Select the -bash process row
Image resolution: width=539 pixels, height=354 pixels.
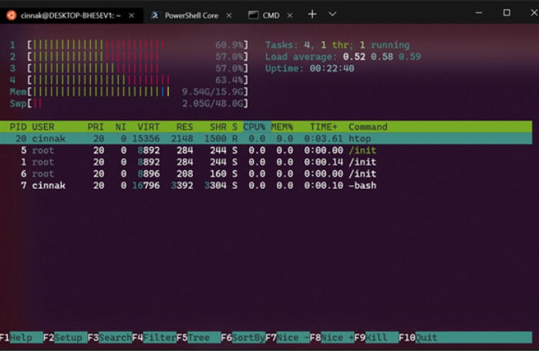coord(266,186)
